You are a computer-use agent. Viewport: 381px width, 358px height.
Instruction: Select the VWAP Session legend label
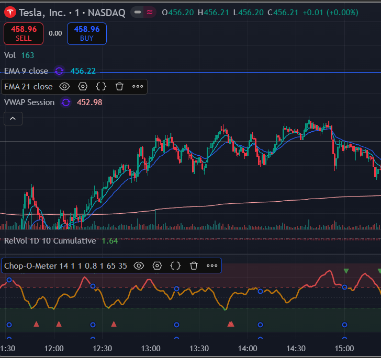pos(29,102)
